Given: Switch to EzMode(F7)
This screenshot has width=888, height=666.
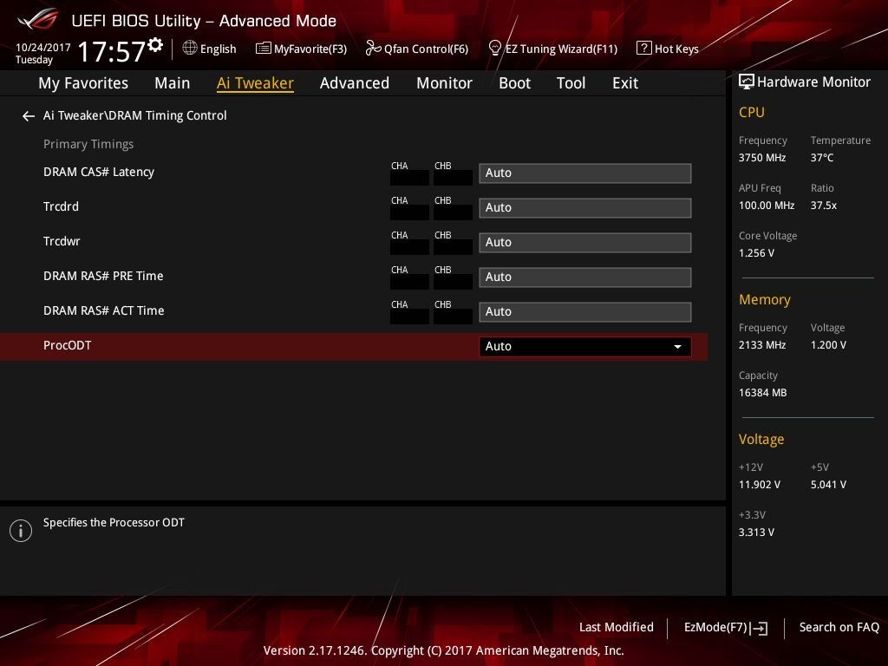Looking at the screenshot, I should (726, 628).
